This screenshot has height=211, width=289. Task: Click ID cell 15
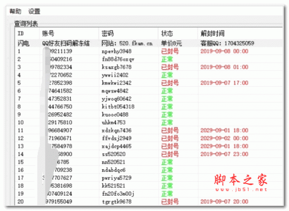(x=21, y=162)
